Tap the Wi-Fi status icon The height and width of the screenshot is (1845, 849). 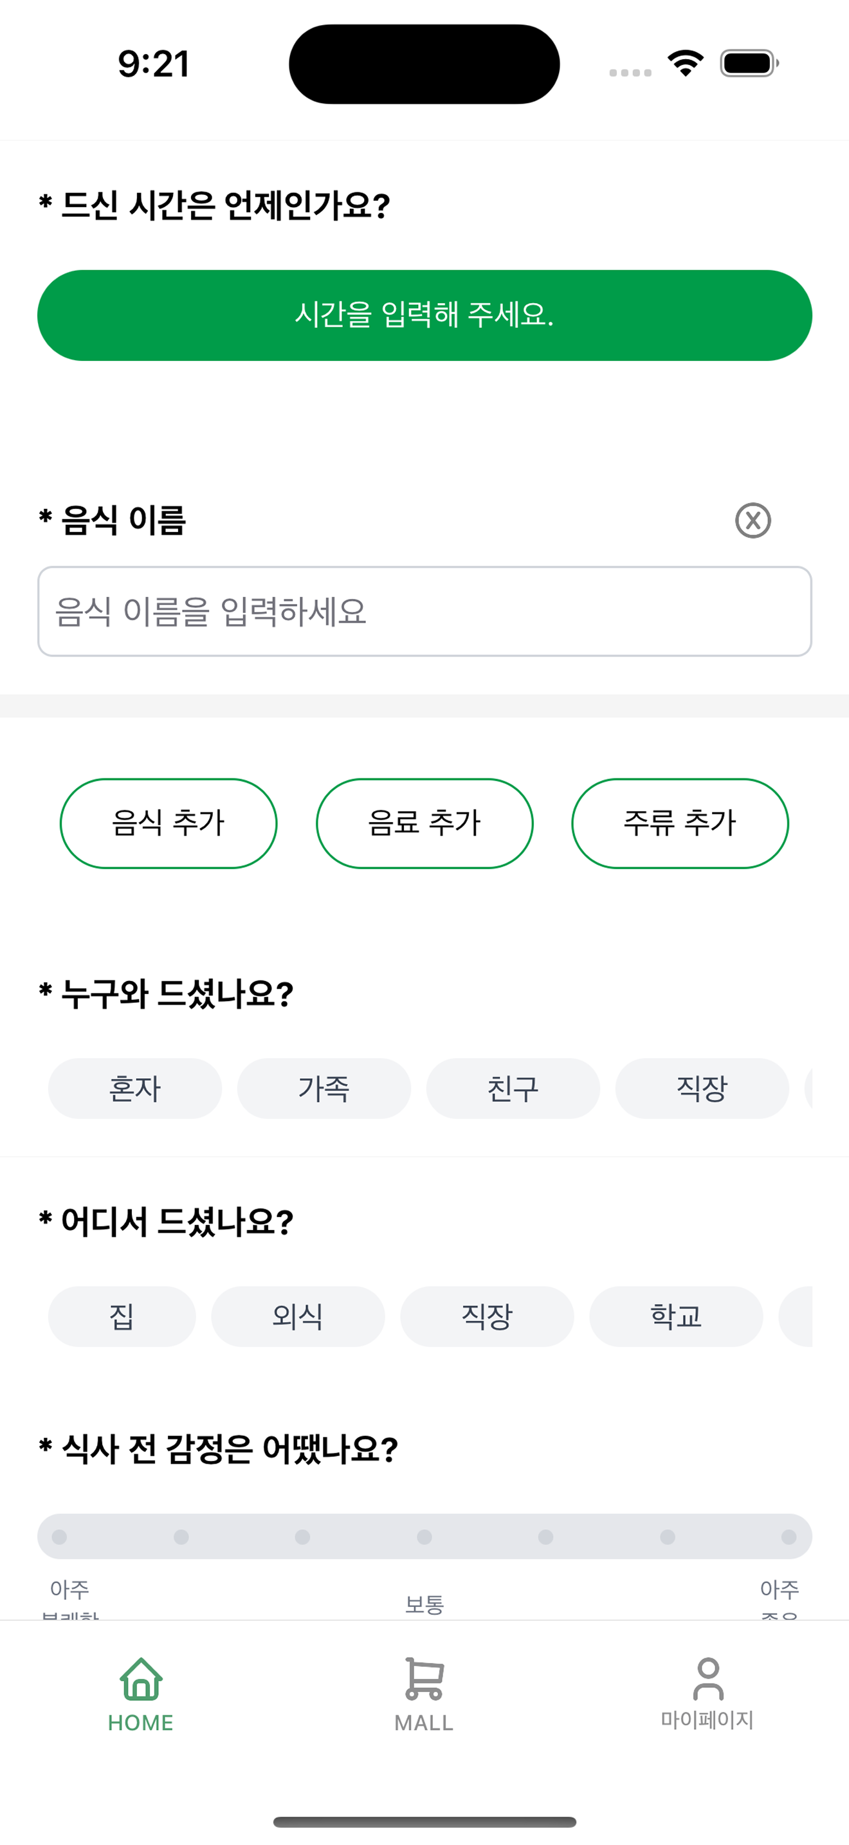pyautogui.click(x=685, y=64)
